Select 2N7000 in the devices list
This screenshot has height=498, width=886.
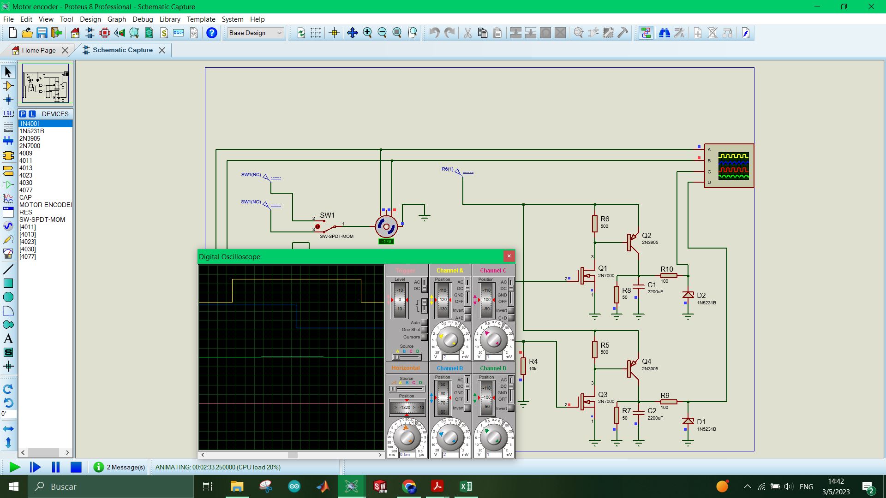pos(30,146)
